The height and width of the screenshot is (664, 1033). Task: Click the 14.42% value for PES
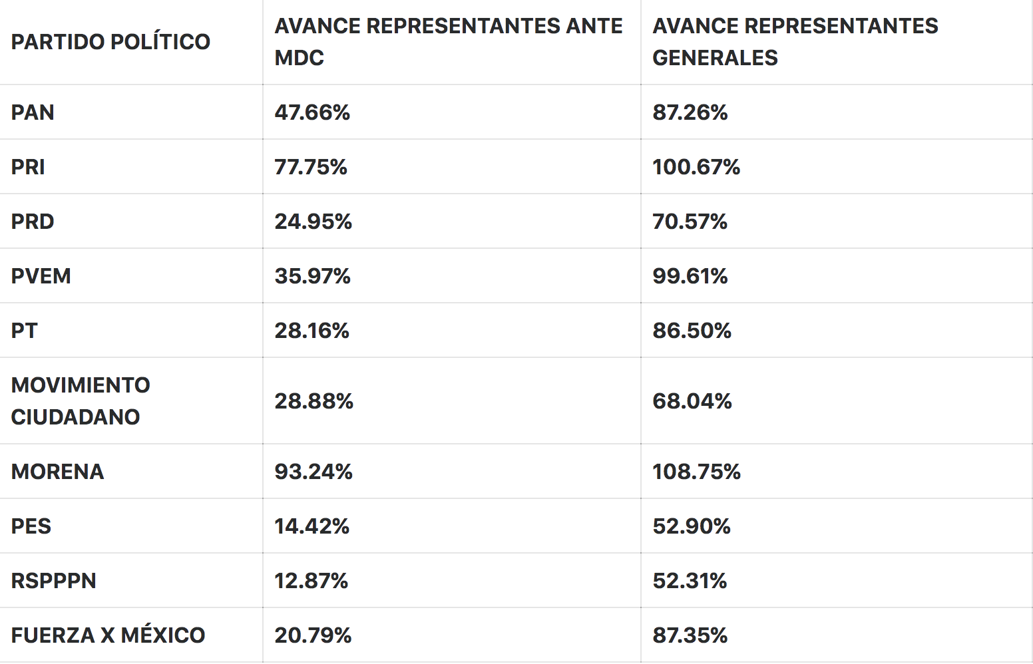coord(311,526)
